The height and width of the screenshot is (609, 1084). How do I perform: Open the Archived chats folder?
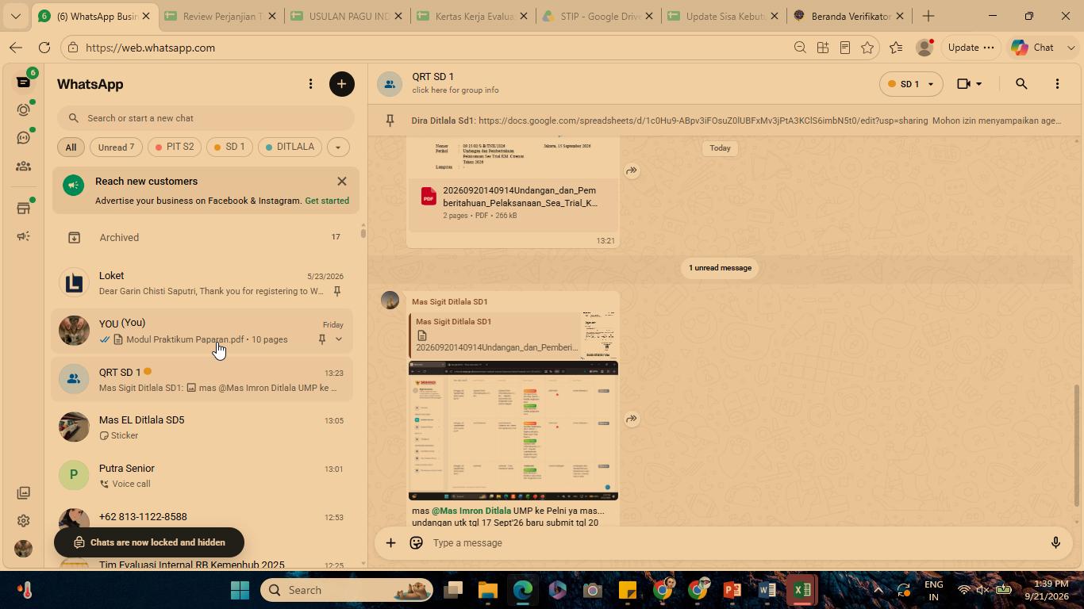[x=203, y=237]
